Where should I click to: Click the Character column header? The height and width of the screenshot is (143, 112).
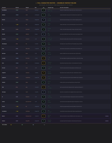[4, 7]
